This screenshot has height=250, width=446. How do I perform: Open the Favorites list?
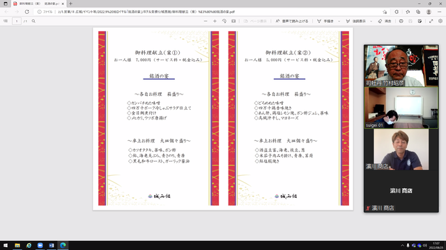pos(408,12)
